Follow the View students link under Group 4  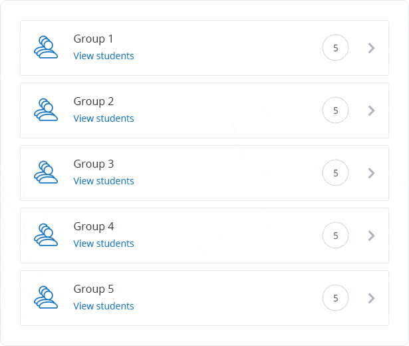(x=104, y=244)
